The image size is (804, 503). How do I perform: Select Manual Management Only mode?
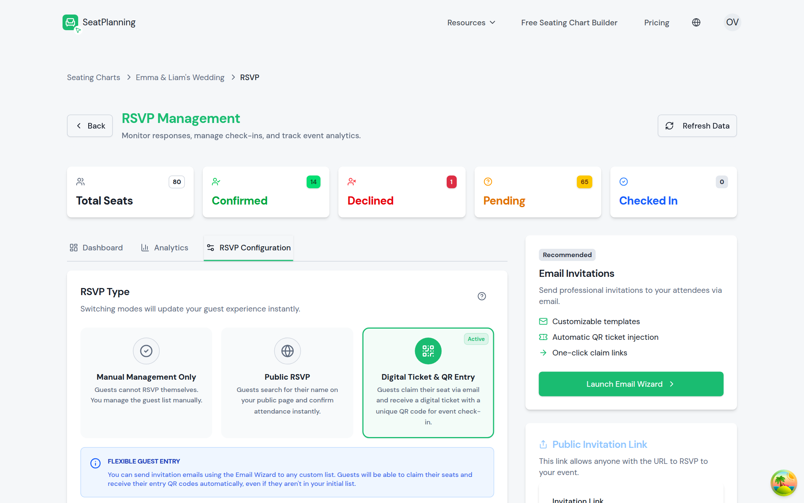click(x=146, y=383)
